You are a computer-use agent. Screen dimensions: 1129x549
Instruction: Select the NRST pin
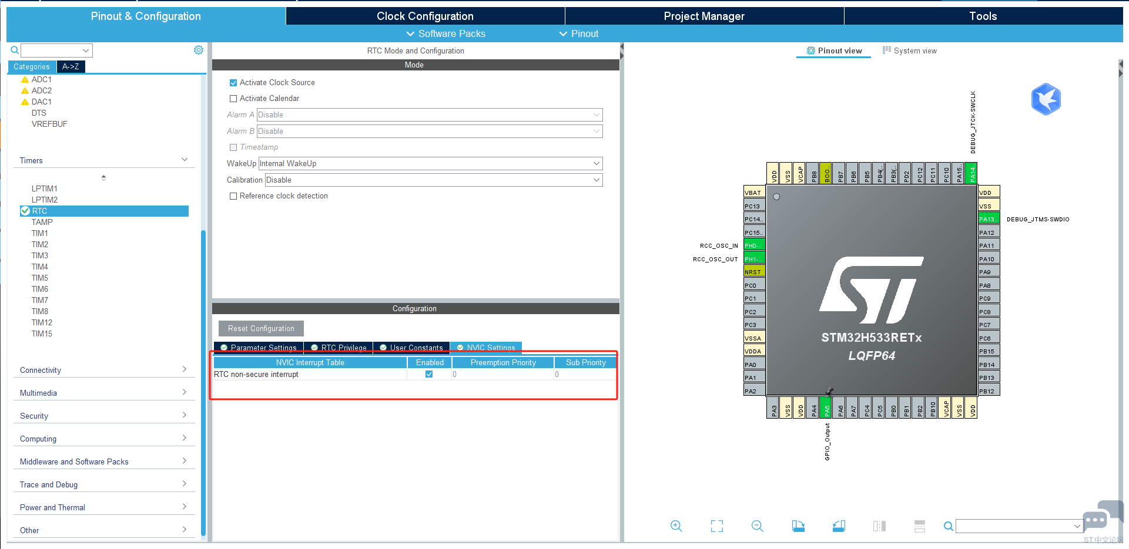pyautogui.click(x=754, y=272)
